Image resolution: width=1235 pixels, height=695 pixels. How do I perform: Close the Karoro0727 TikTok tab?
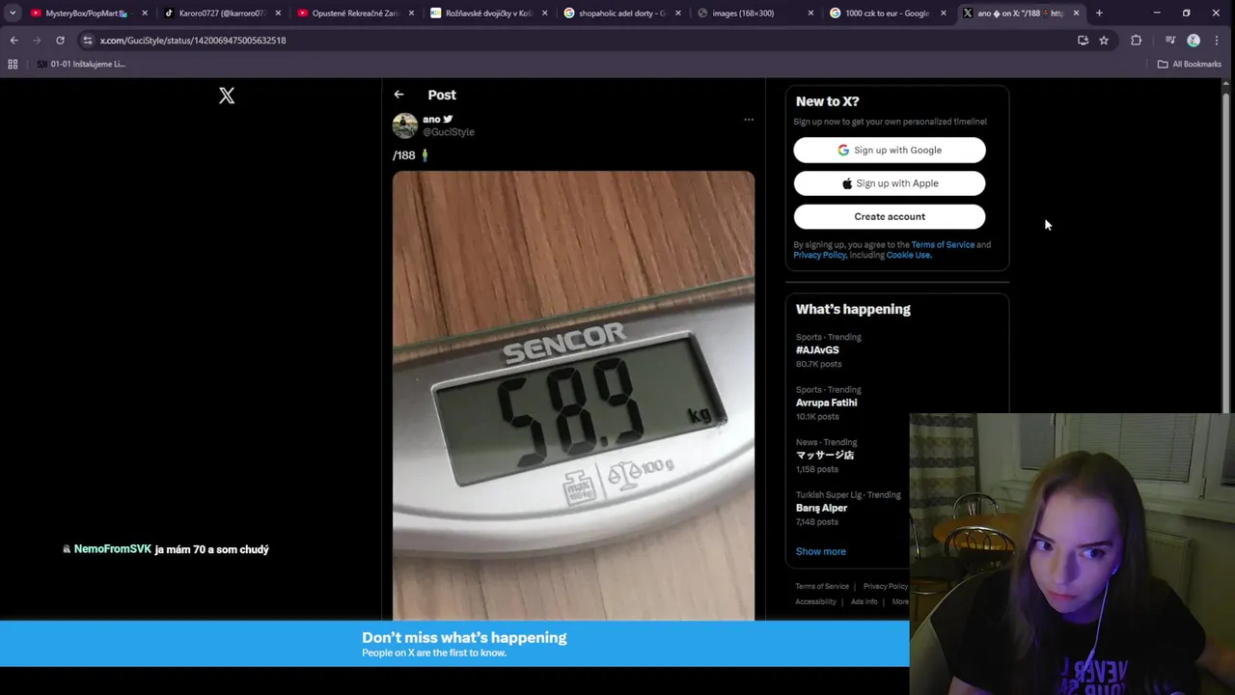click(278, 14)
